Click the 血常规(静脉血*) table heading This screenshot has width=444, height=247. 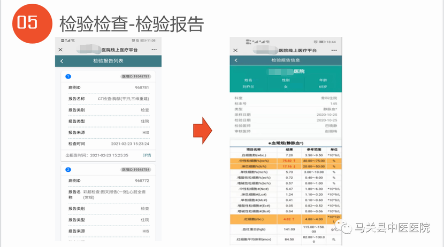tap(286, 143)
